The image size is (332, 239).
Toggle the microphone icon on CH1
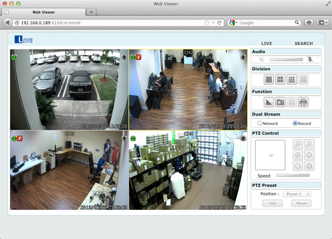[124, 57]
